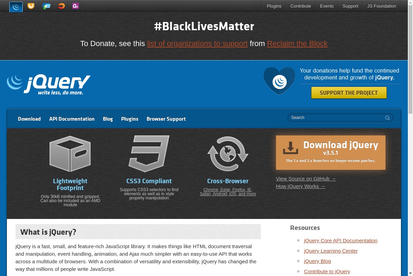Open the jQuery project icon in top bar
The height and width of the screenshot is (276, 413).
click(16, 6)
